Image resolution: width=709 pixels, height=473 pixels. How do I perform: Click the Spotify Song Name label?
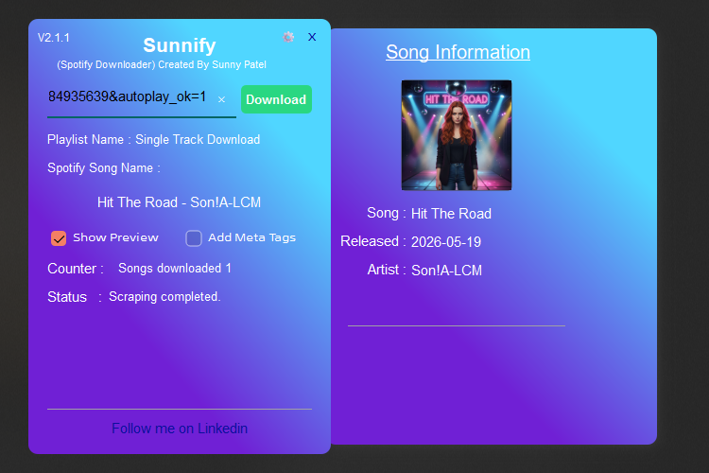[x=104, y=168]
